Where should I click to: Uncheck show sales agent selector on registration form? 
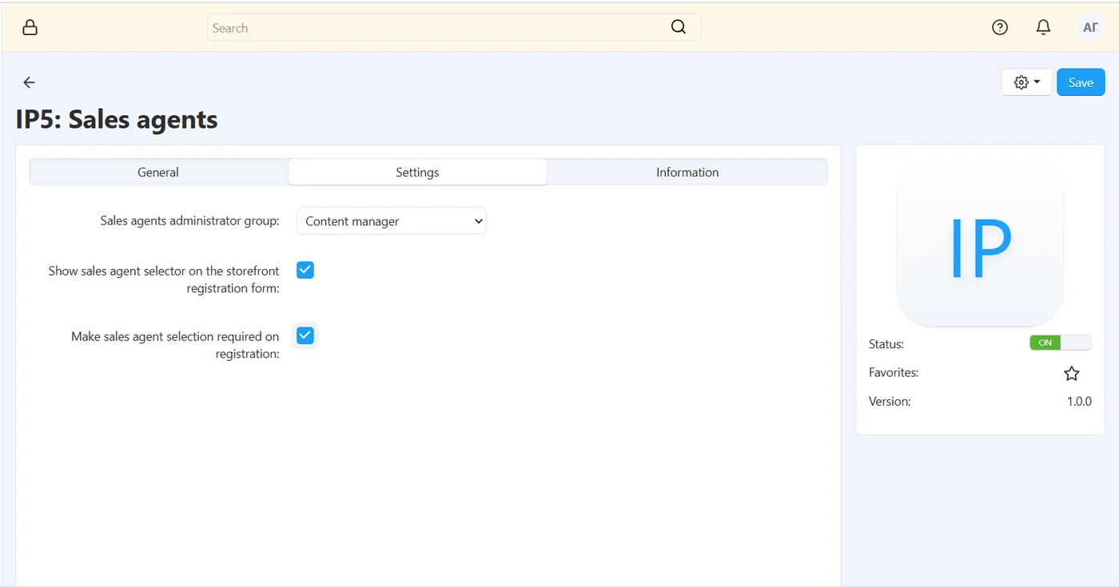coord(305,270)
